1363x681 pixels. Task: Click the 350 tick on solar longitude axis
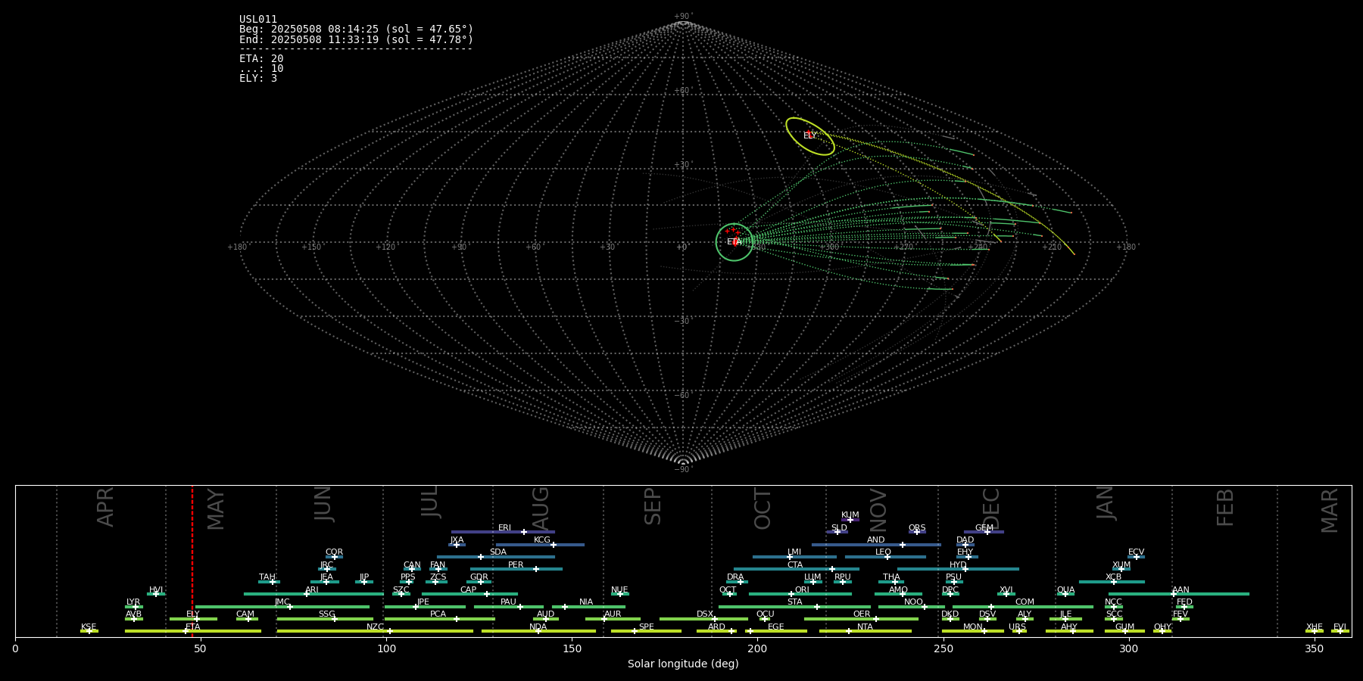[x=1314, y=648]
